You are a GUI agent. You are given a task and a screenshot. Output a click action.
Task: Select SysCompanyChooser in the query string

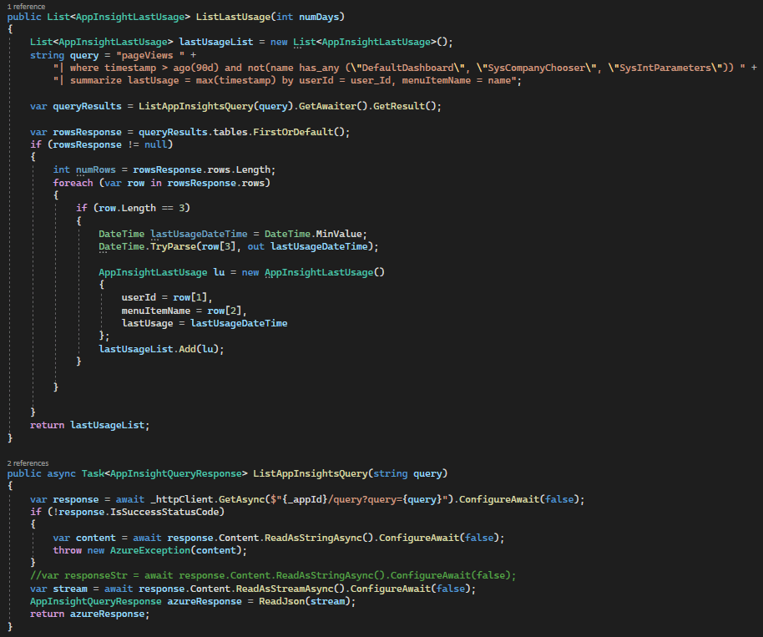(x=538, y=68)
